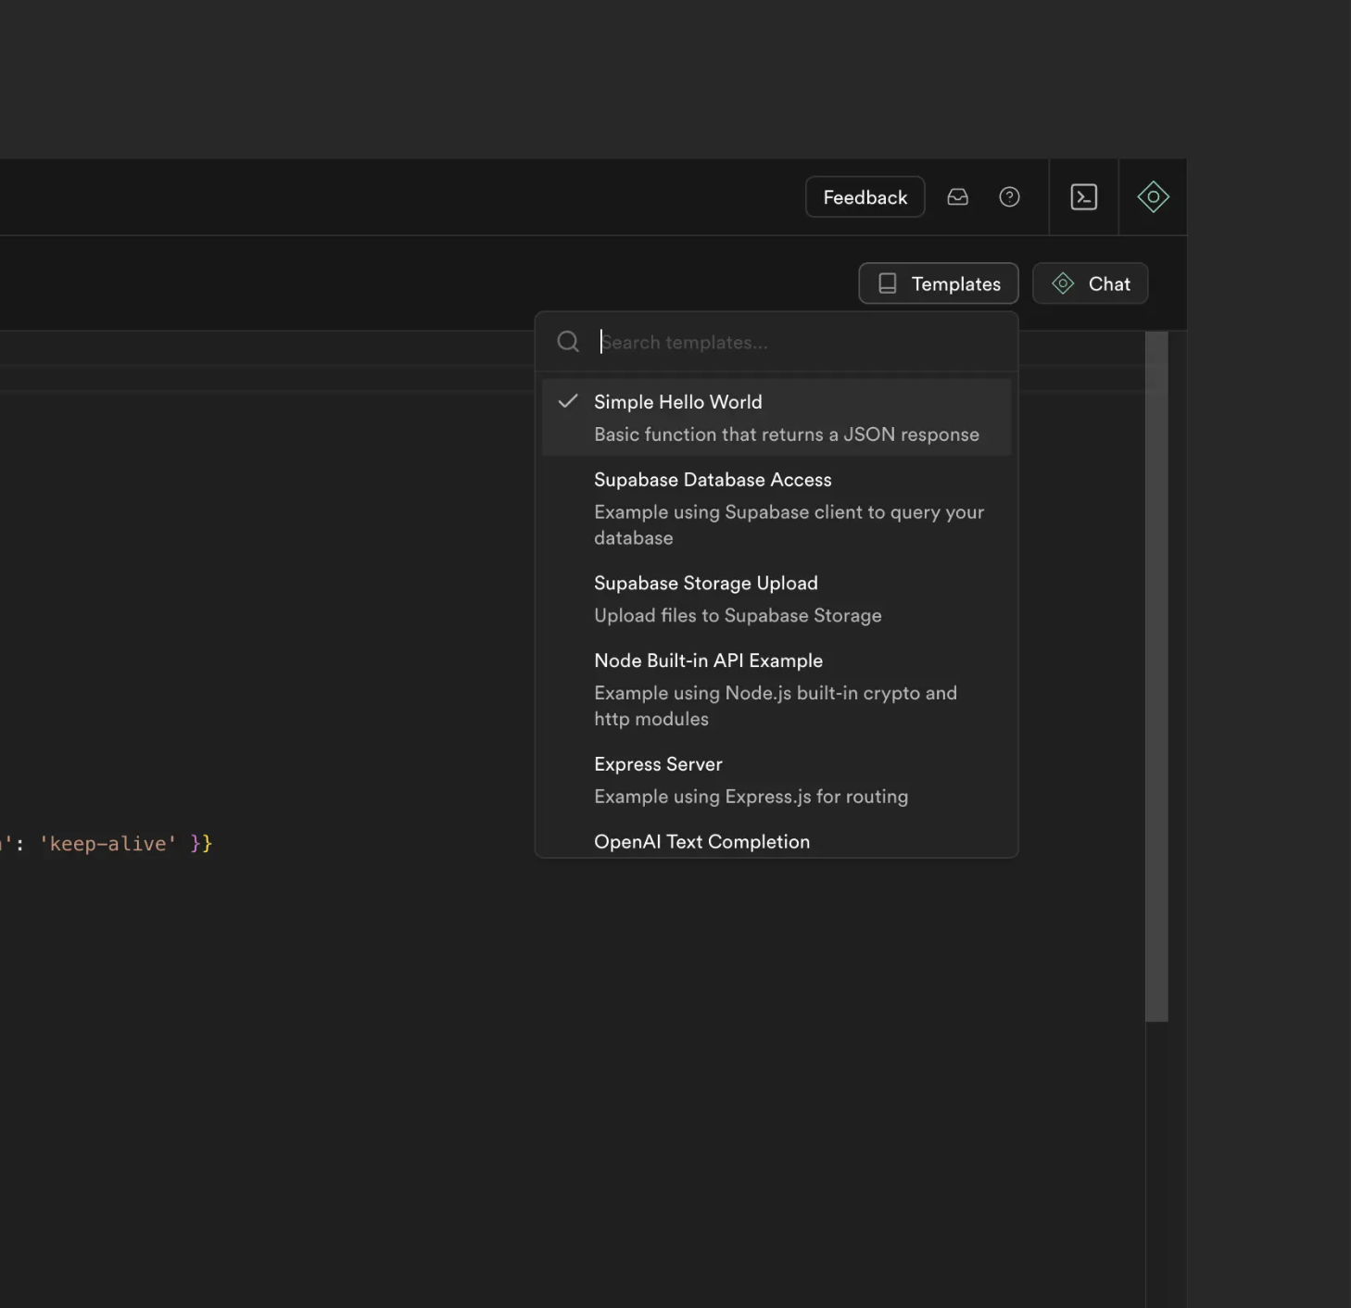Open the help question mark icon
The image size is (1351, 1308).
coord(1009,197)
